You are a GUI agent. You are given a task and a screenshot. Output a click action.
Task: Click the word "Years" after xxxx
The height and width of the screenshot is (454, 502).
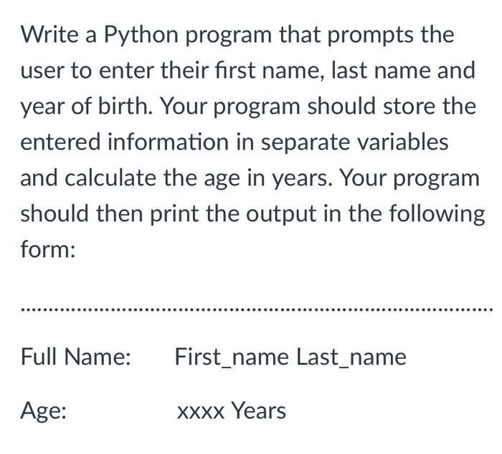tap(259, 410)
